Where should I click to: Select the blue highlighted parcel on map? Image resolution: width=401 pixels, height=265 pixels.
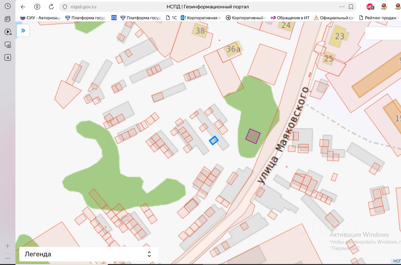214,141
